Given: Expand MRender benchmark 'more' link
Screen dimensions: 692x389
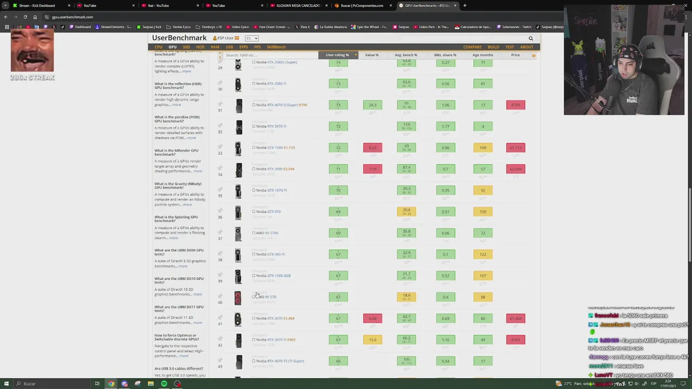Looking at the screenshot, I should pos(197,171).
